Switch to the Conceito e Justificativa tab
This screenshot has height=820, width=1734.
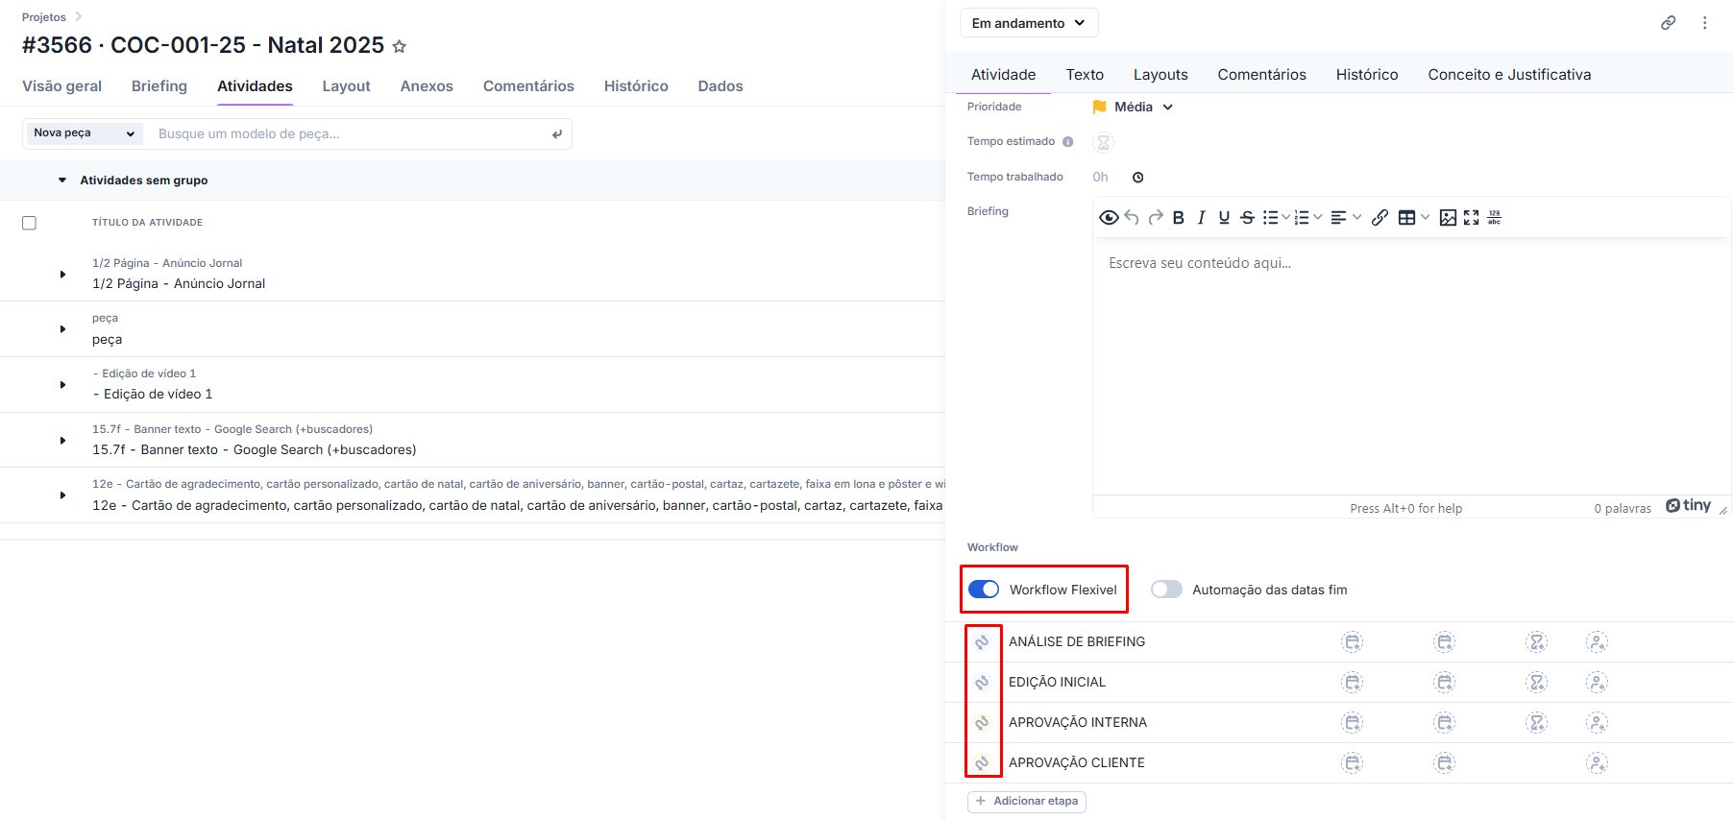[1508, 75]
